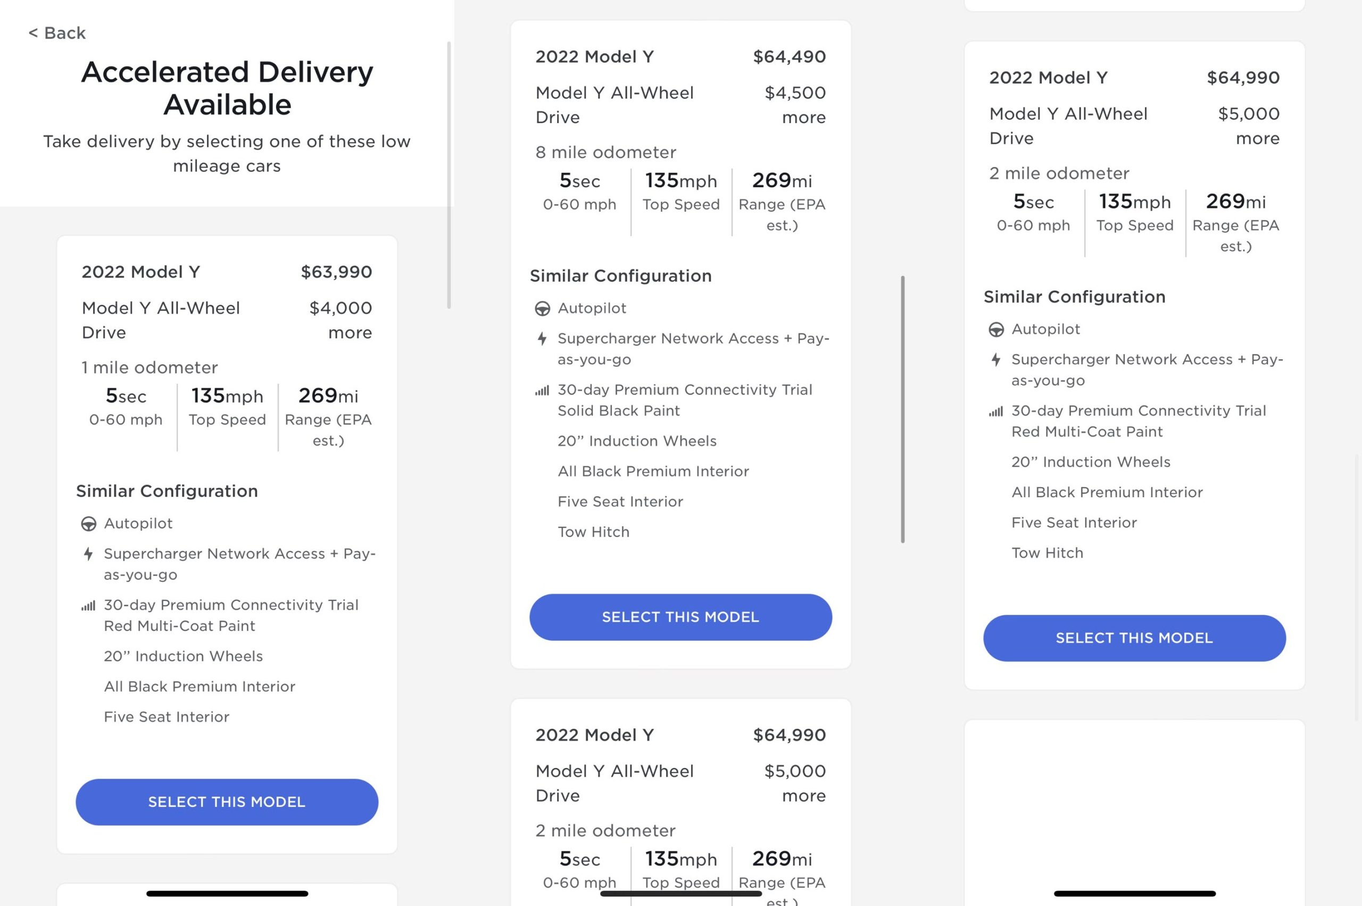Viewport: 1362px width, 906px height.
Task: Click the 'Accelerated Delivery Available' heading
Action: pos(227,88)
